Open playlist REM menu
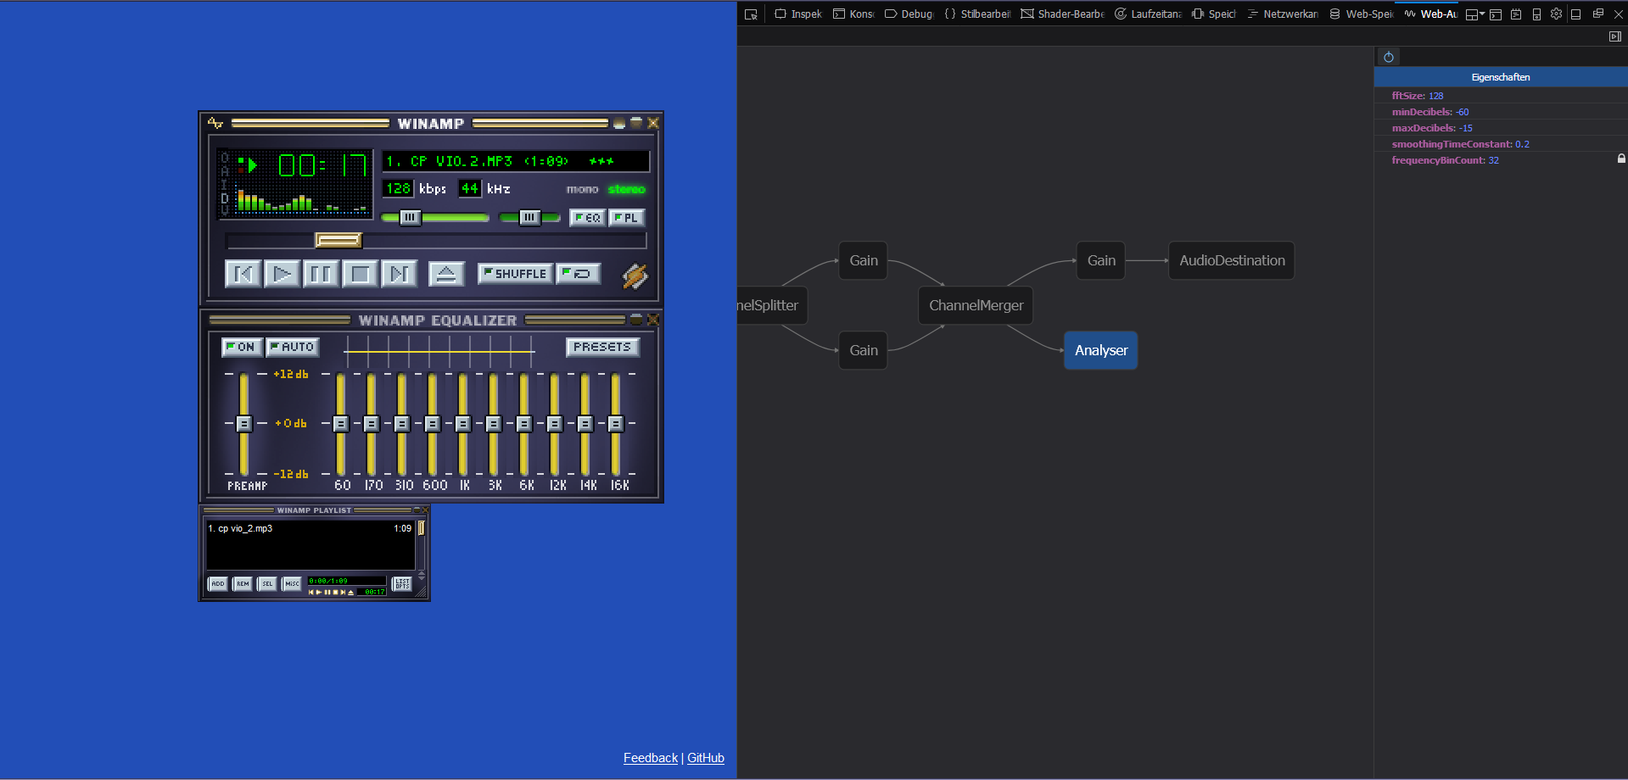Viewport: 1628px width, 780px height. (x=243, y=583)
